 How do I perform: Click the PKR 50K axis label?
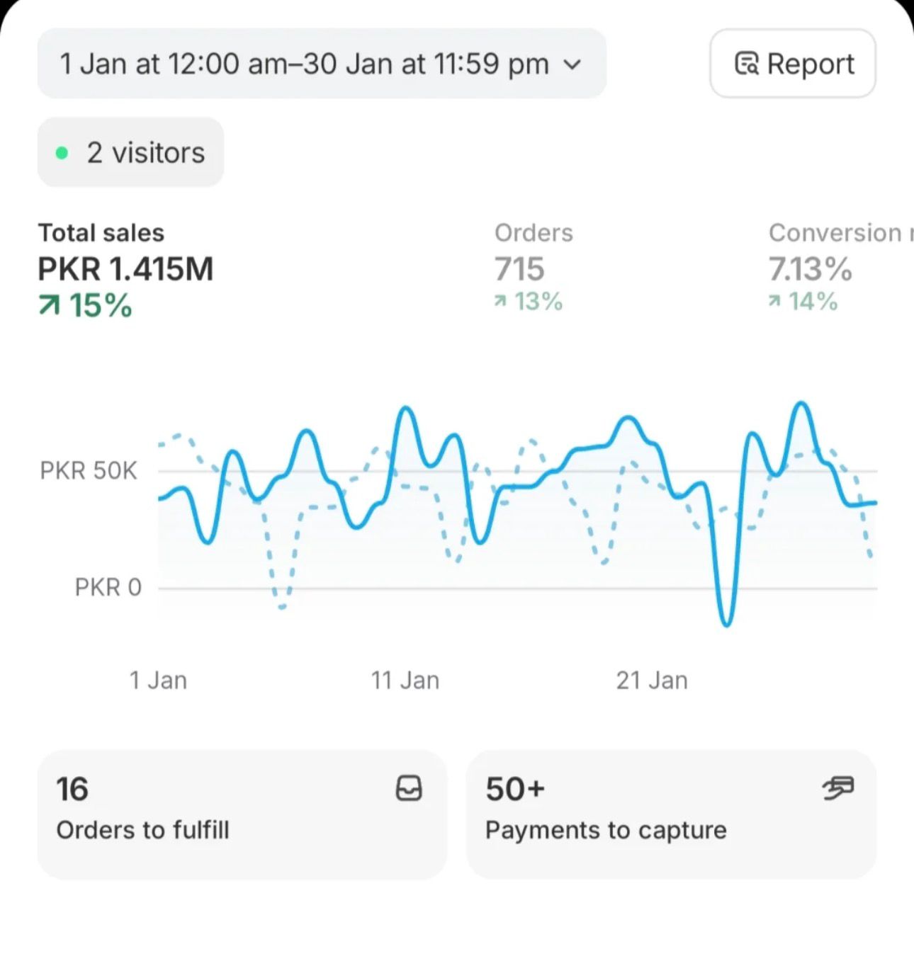coord(89,471)
